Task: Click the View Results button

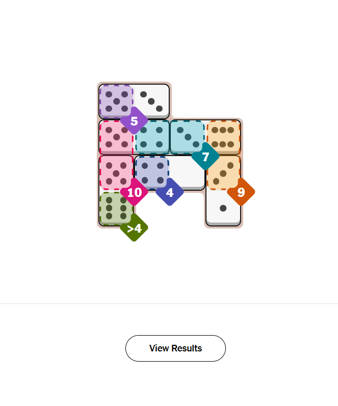Action: click(175, 348)
